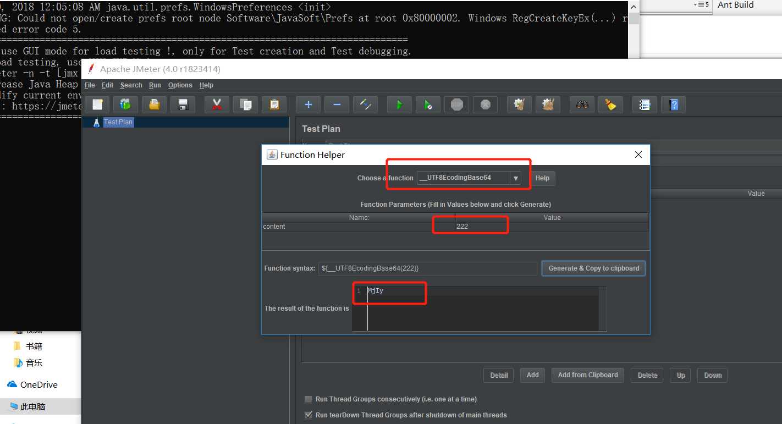Screen dimensions: 782x424
Task: Click the Stop test octagon icon
Action: [x=457, y=104]
